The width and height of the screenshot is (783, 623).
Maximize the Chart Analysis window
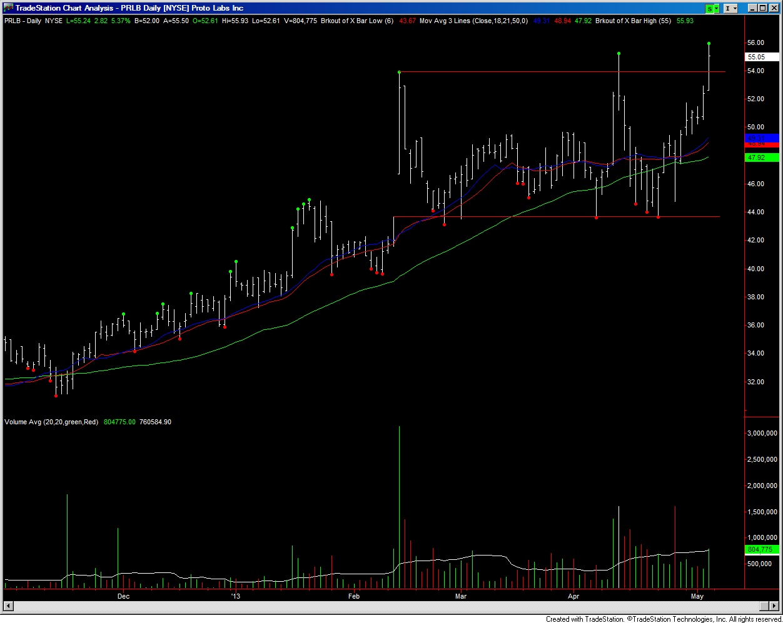pyautogui.click(x=763, y=8)
